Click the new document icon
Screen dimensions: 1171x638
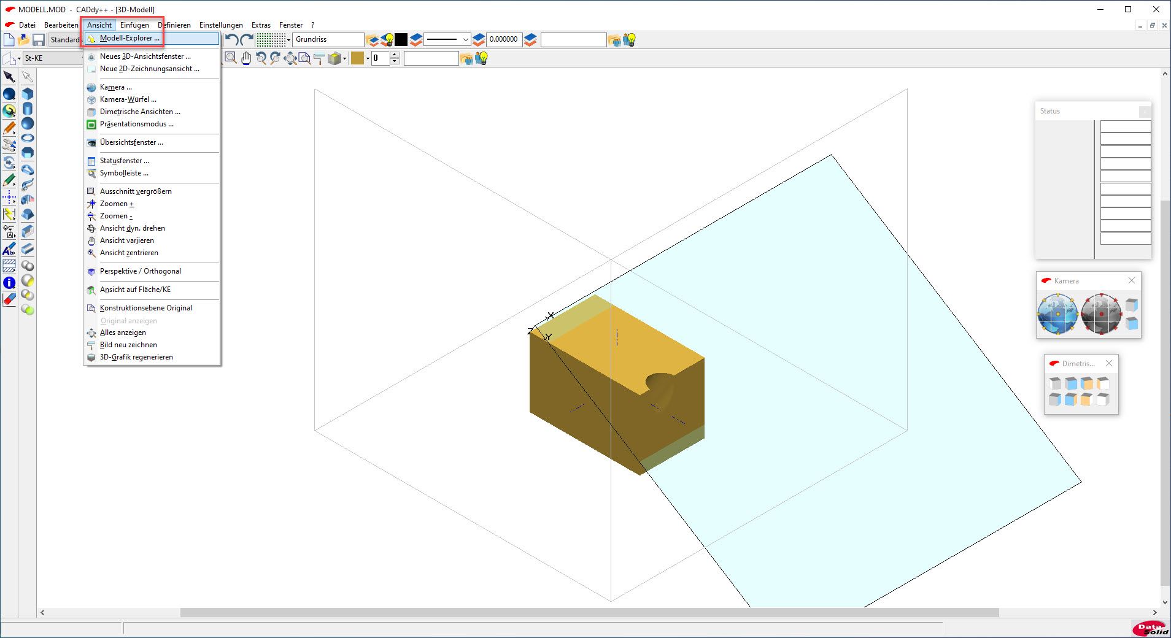(x=9, y=40)
